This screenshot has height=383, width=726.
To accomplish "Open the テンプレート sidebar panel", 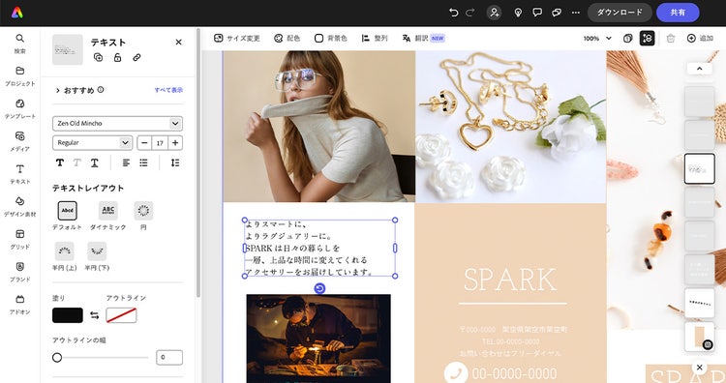I will [20, 109].
